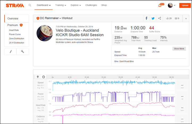This screenshot has width=192, height=124.
Task: Click the Training Load value 55
Action: (146, 37)
